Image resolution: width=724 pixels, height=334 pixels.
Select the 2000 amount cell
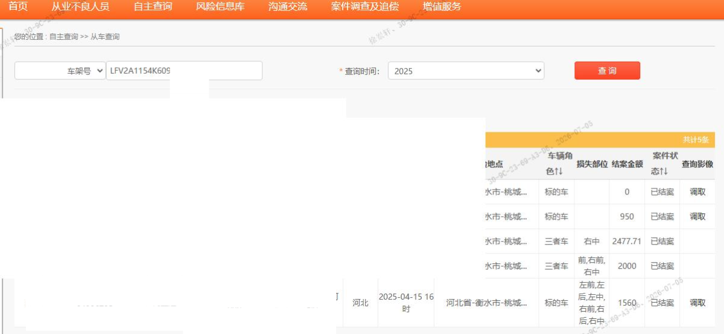click(627, 266)
